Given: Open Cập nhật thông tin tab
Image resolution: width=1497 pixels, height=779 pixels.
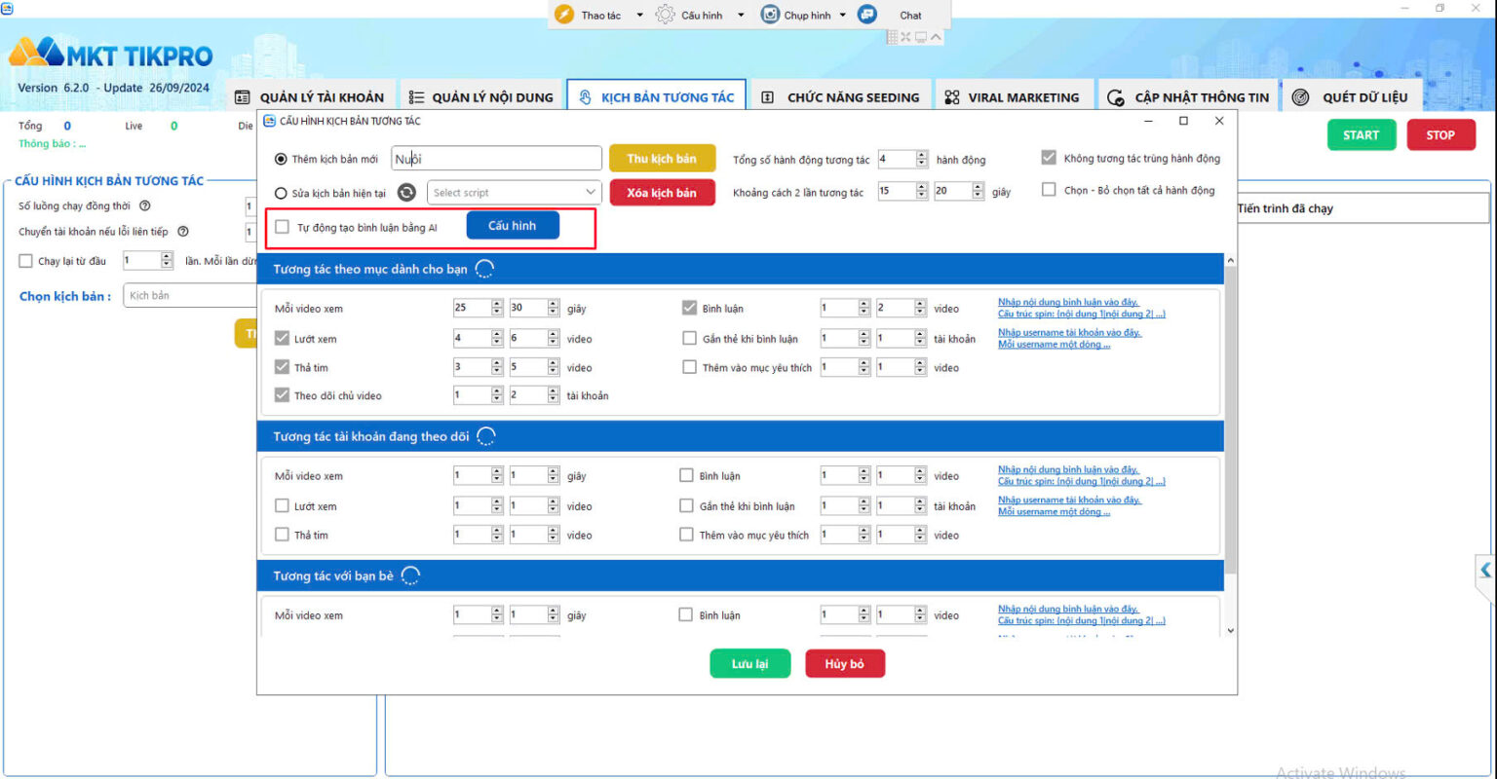Looking at the screenshot, I should click(1188, 97).
